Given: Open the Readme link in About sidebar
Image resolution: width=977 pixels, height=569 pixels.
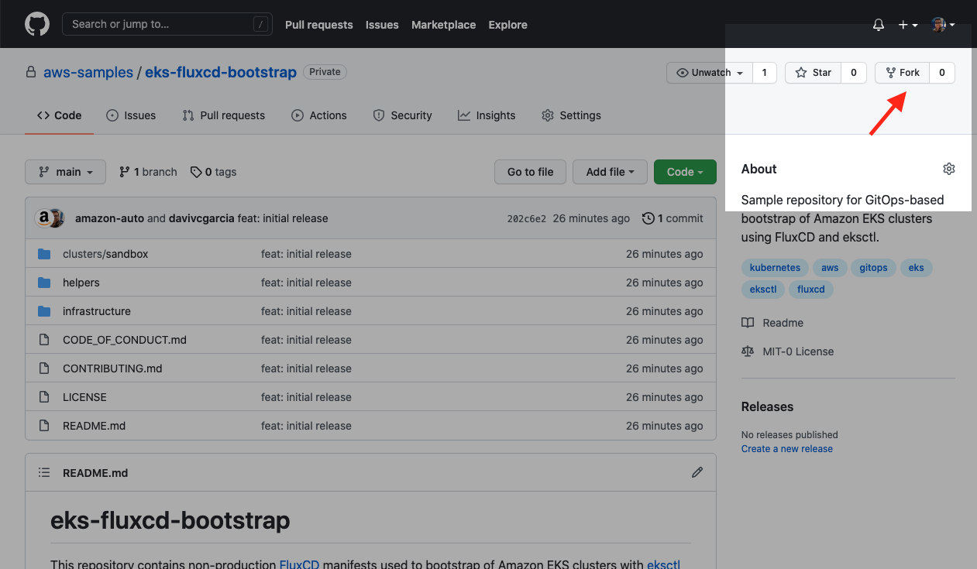Looking at the screenshot, I should [772, 323].
